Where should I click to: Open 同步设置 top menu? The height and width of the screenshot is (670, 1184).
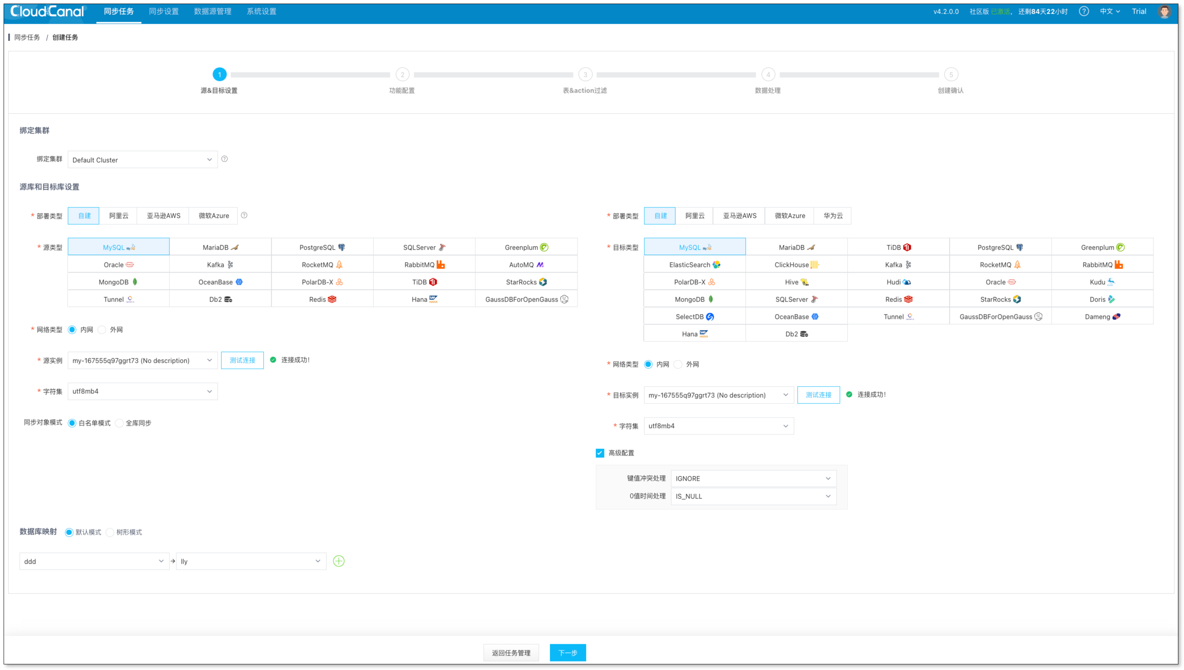[164, 12]
